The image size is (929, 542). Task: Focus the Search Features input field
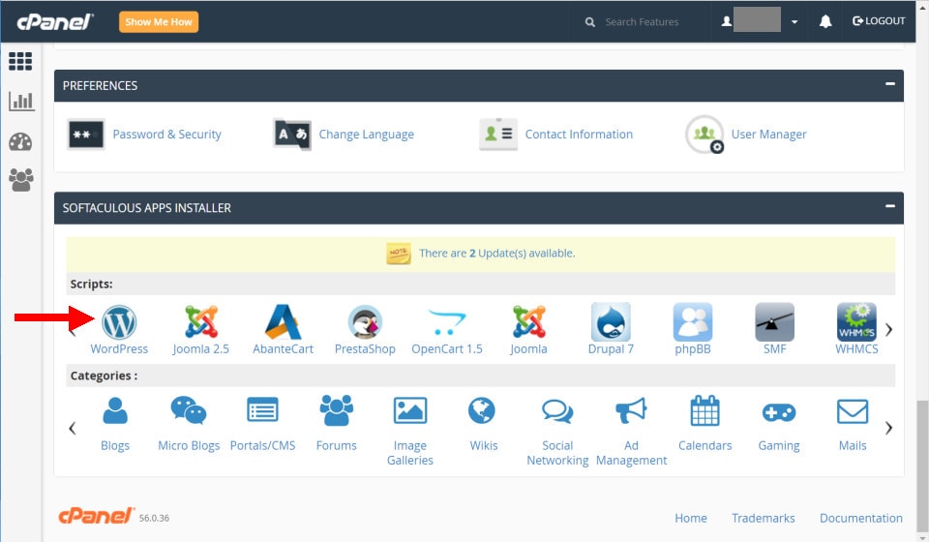[642, 22]
